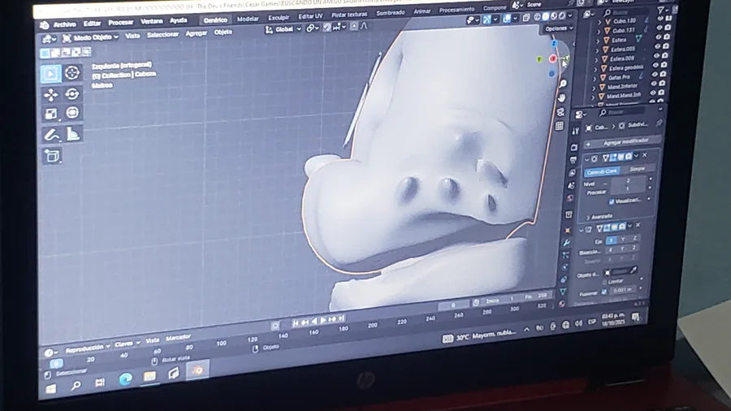Click the Blender icon in Windows taskbar
The image size is (731, 411).
pos(197,370)
